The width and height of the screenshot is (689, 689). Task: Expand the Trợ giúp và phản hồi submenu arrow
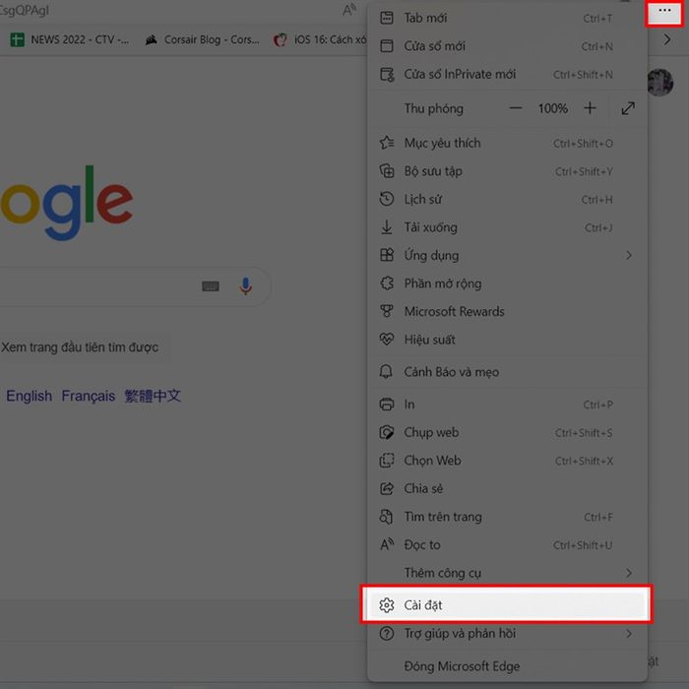[x=629, y=633]
